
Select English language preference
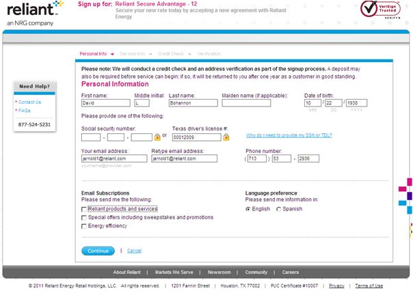pos(248,209)
